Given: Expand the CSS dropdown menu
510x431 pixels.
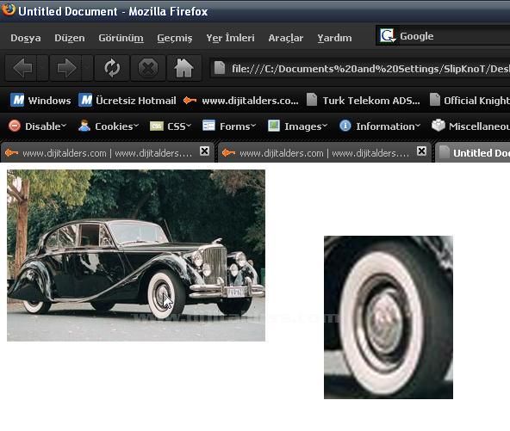Looking at the screenshot, I should (171, 126).
